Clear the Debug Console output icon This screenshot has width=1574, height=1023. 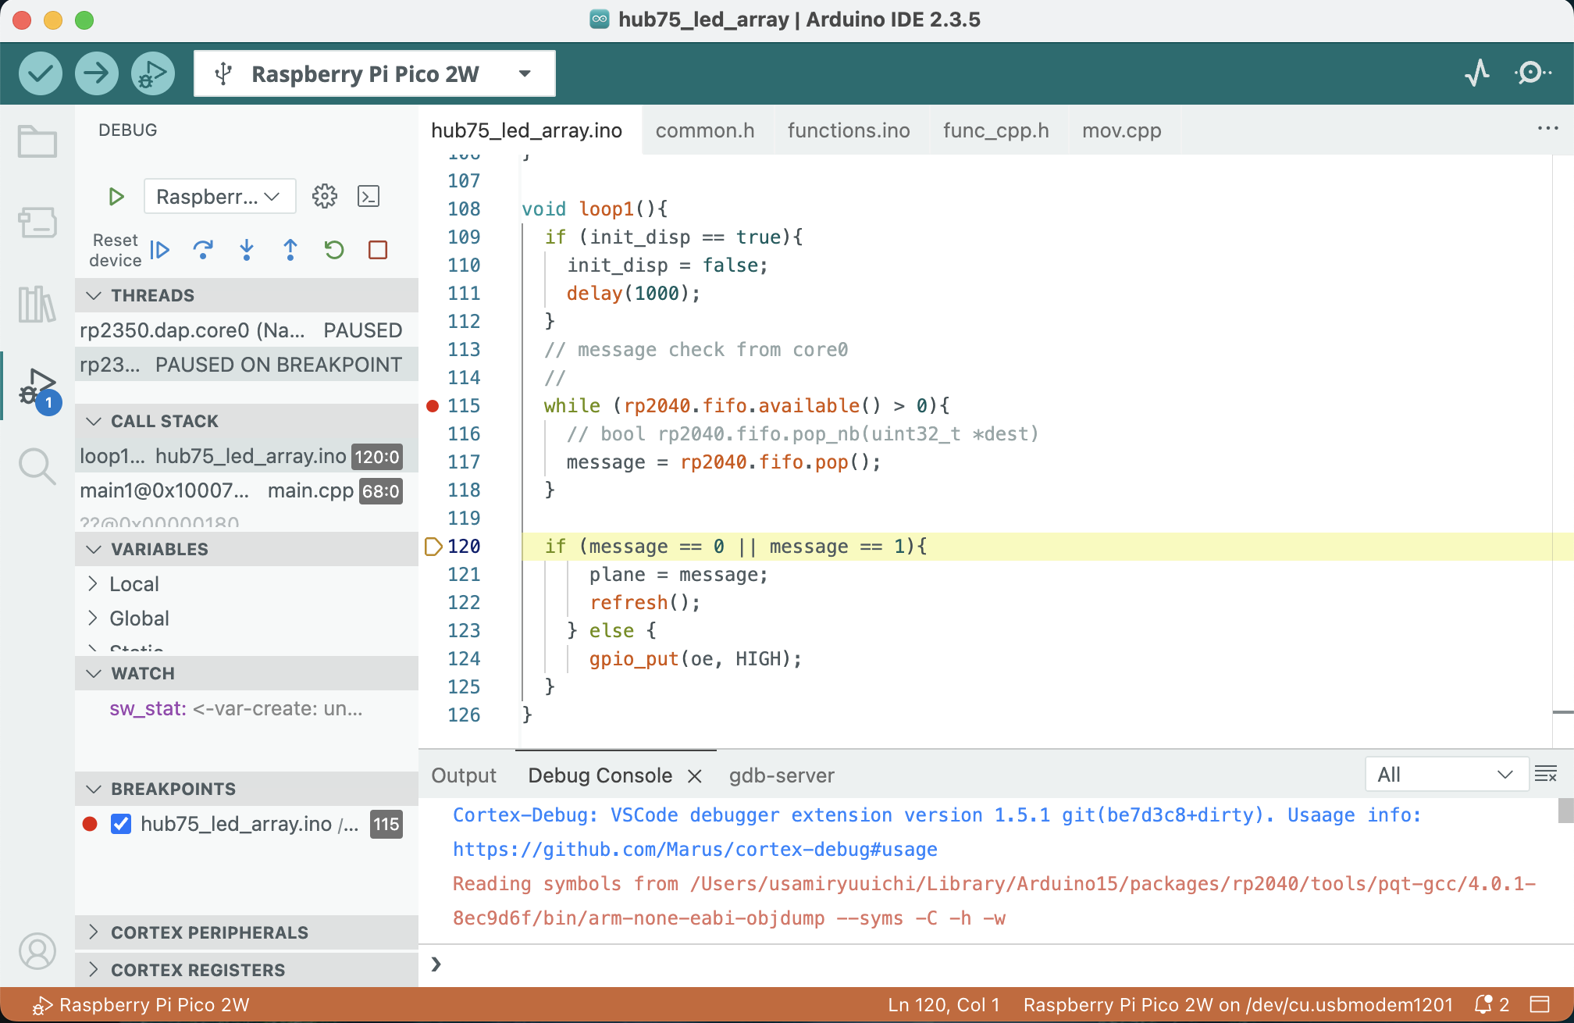tap(1546, 774)
